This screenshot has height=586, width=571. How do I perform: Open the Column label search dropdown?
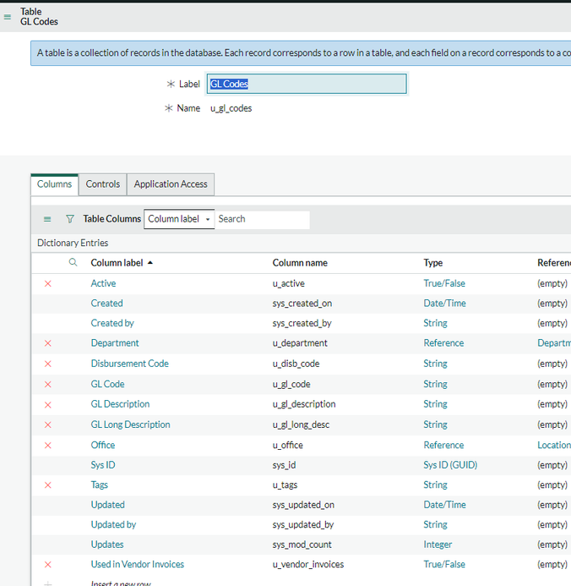[179, 219]
